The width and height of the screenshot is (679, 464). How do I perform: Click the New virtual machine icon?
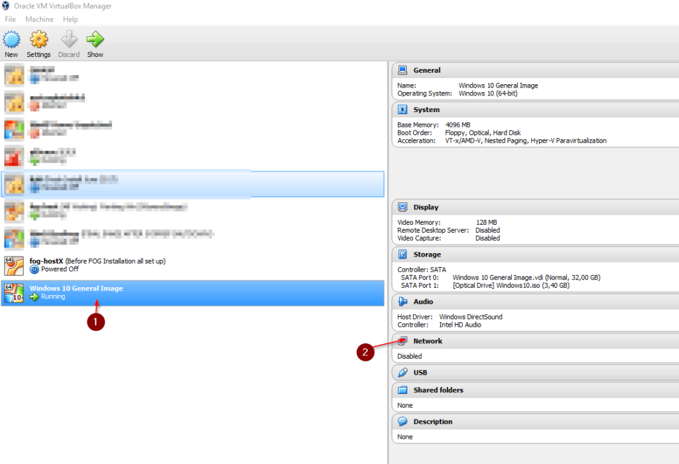coord(11,38)
